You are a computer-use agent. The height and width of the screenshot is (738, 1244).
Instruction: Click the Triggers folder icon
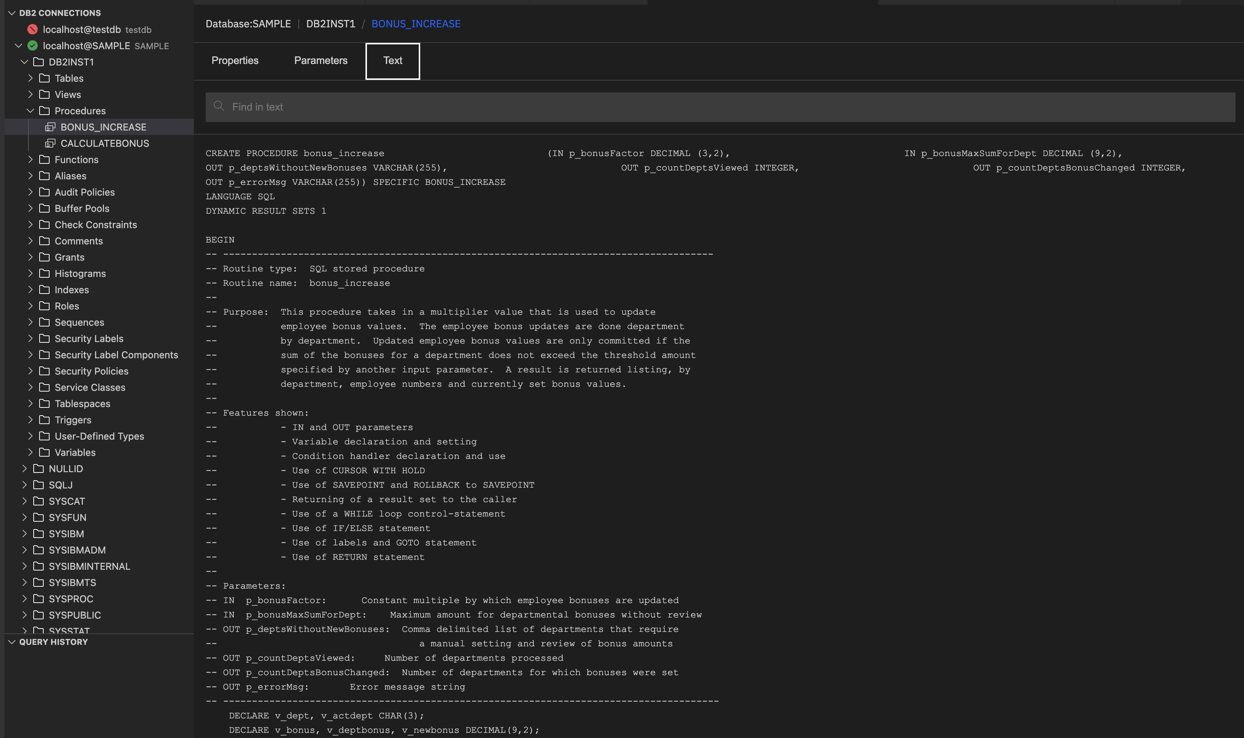coord(44,420)
